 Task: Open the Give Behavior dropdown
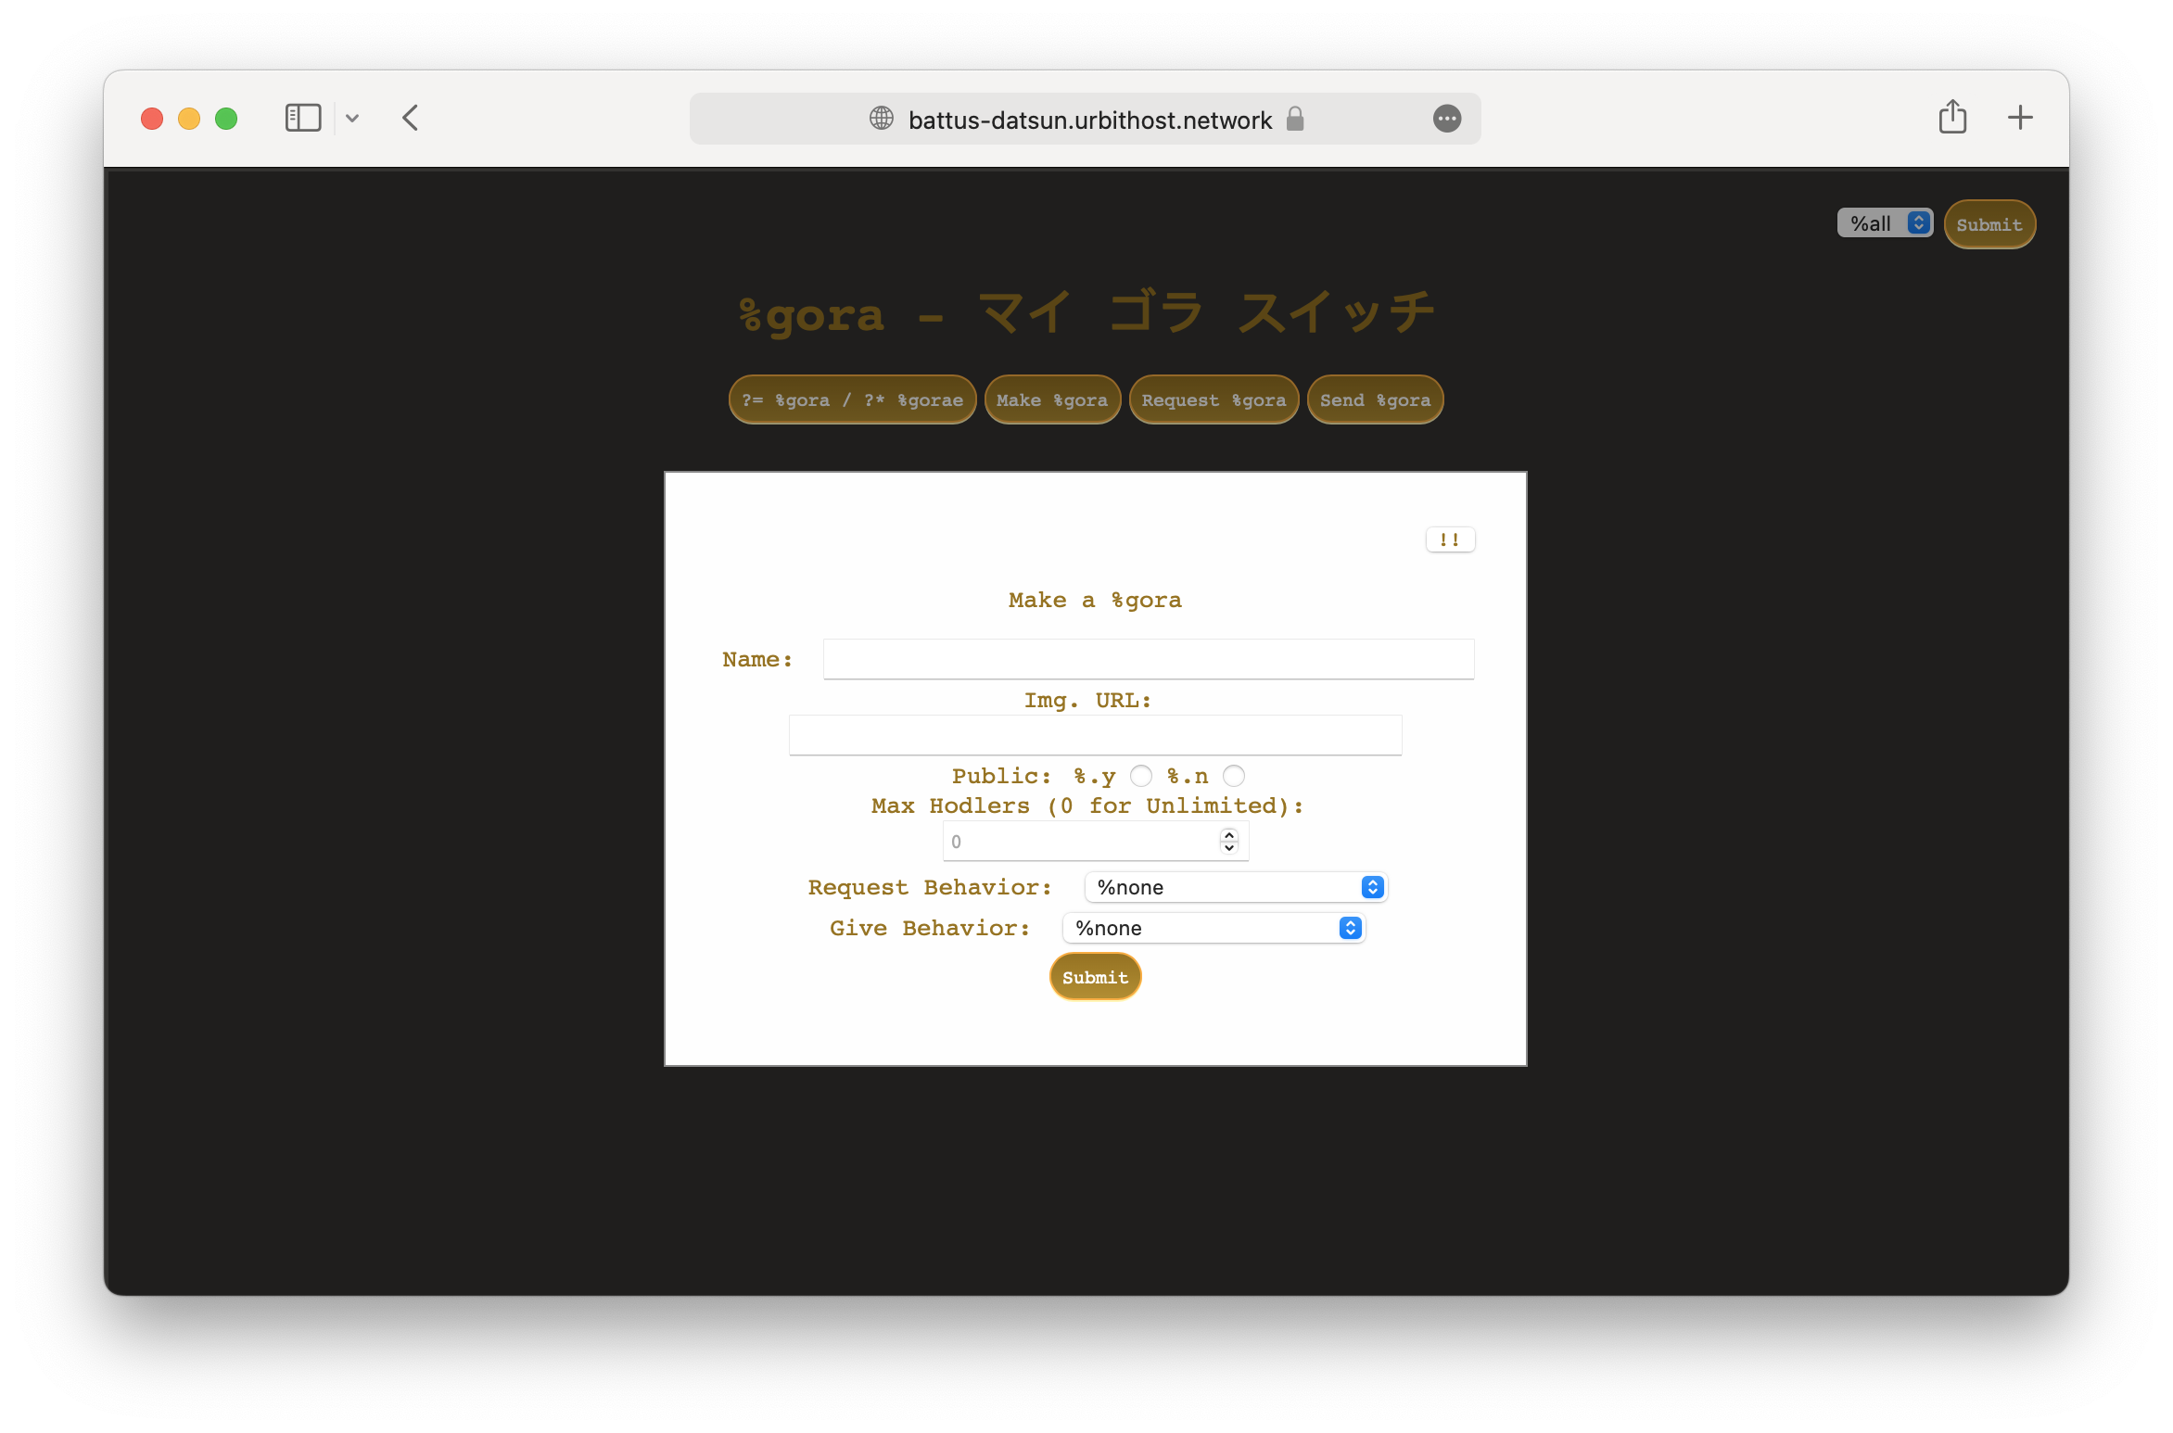tap(1214, 928)
